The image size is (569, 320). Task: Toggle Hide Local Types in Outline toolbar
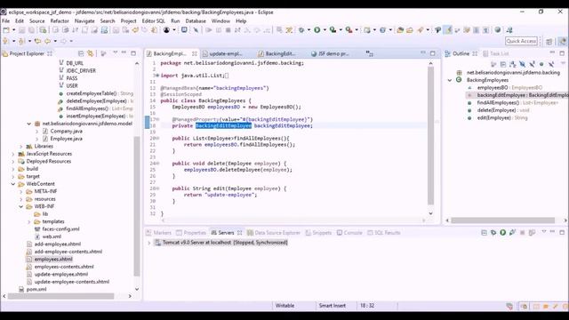pyautogui.click(x=551, y=64)
